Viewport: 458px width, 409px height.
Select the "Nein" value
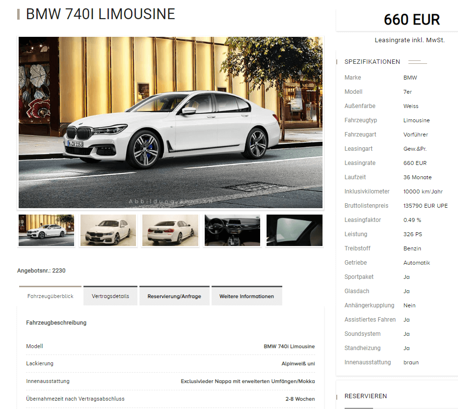409,305
